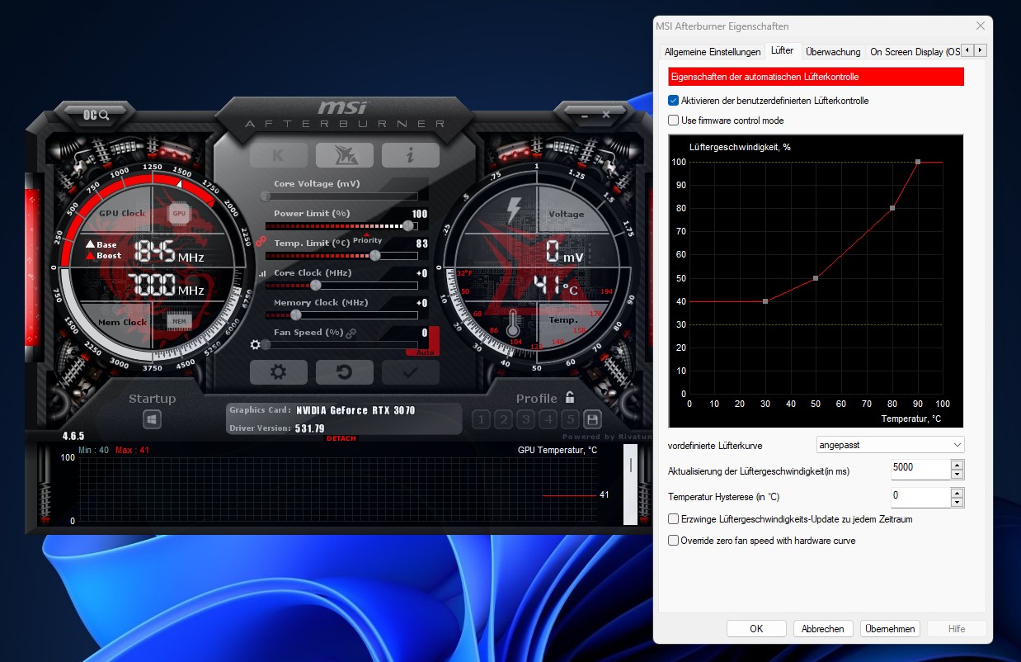Click the Core Clock slider handle

(315, 286)
